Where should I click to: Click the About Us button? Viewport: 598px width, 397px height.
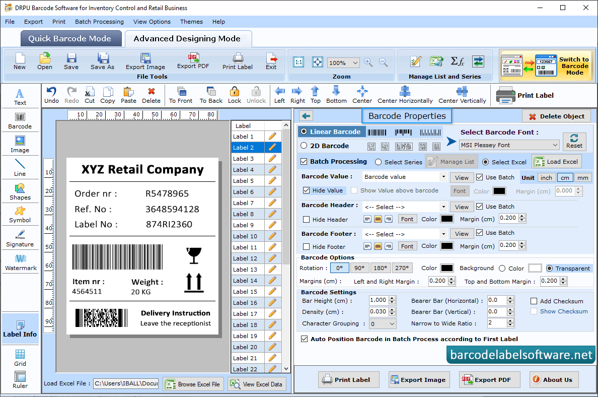(554, 379)
